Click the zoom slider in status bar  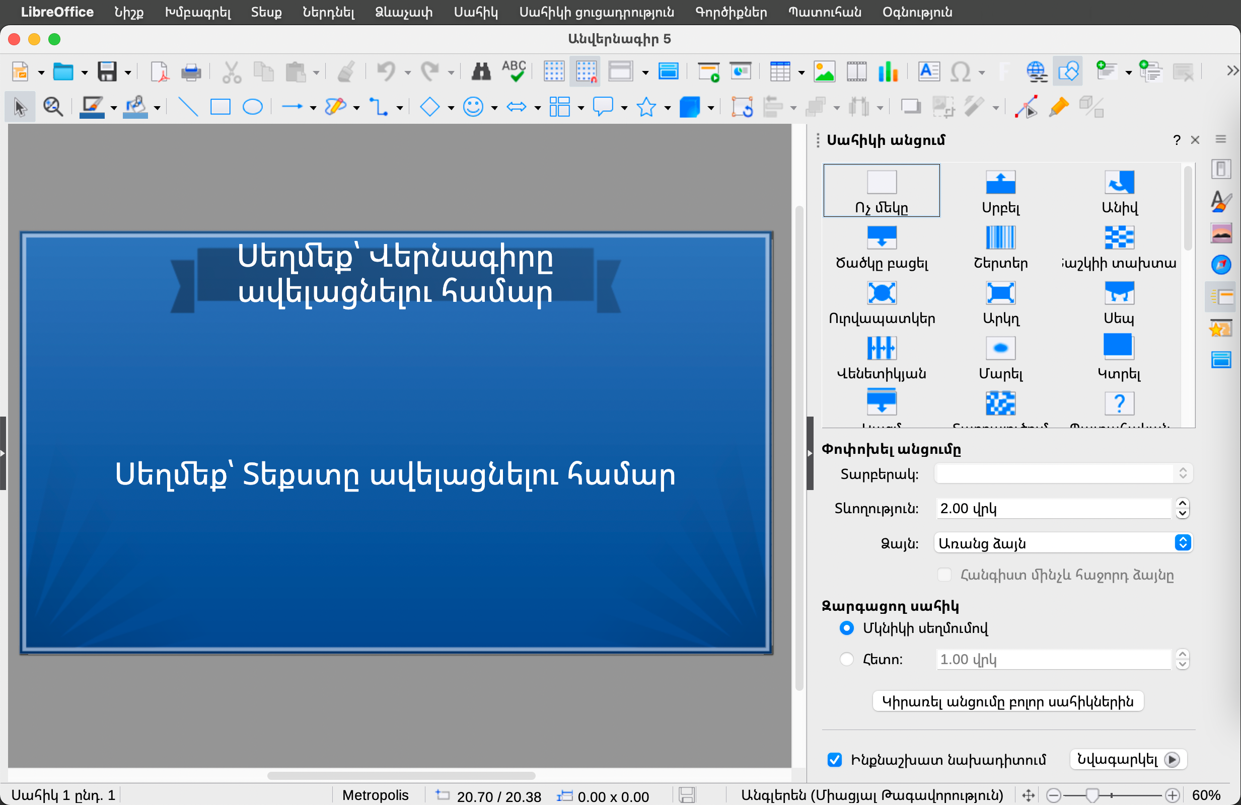1092,795
